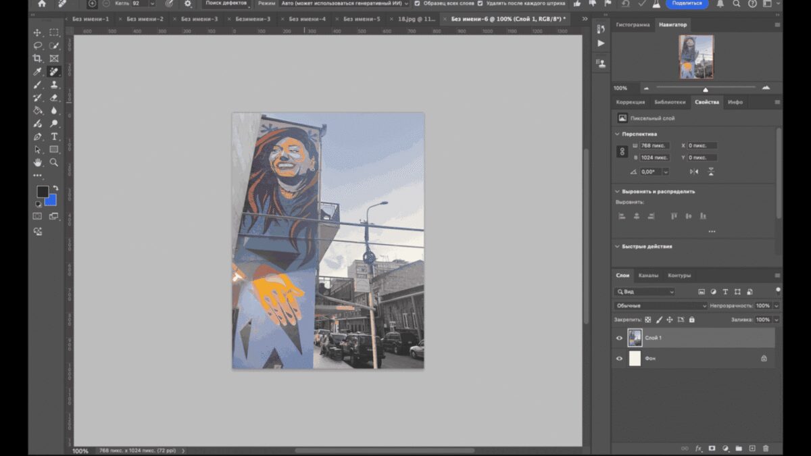Viewport: 811px width, 456px height.
Task: Open the Гистограмма panel tab
Action: tap(633, 25)
